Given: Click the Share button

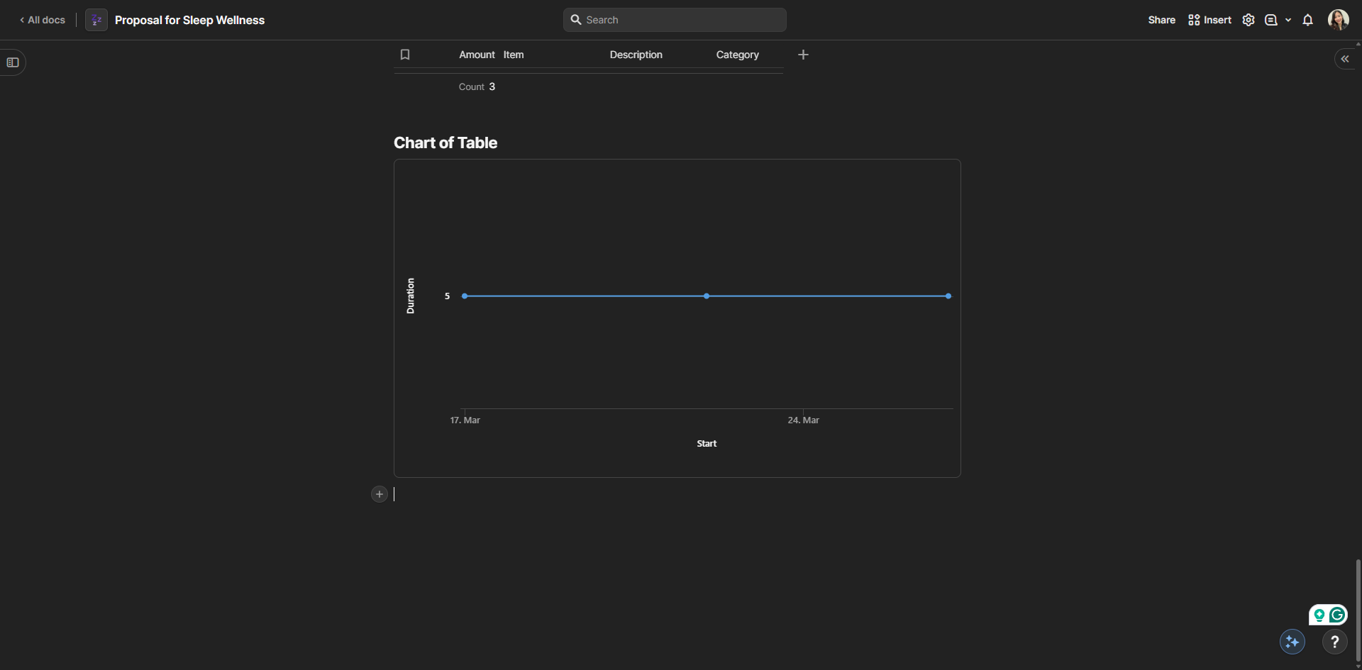Looking at the screenshot, I should (1161, 20).
